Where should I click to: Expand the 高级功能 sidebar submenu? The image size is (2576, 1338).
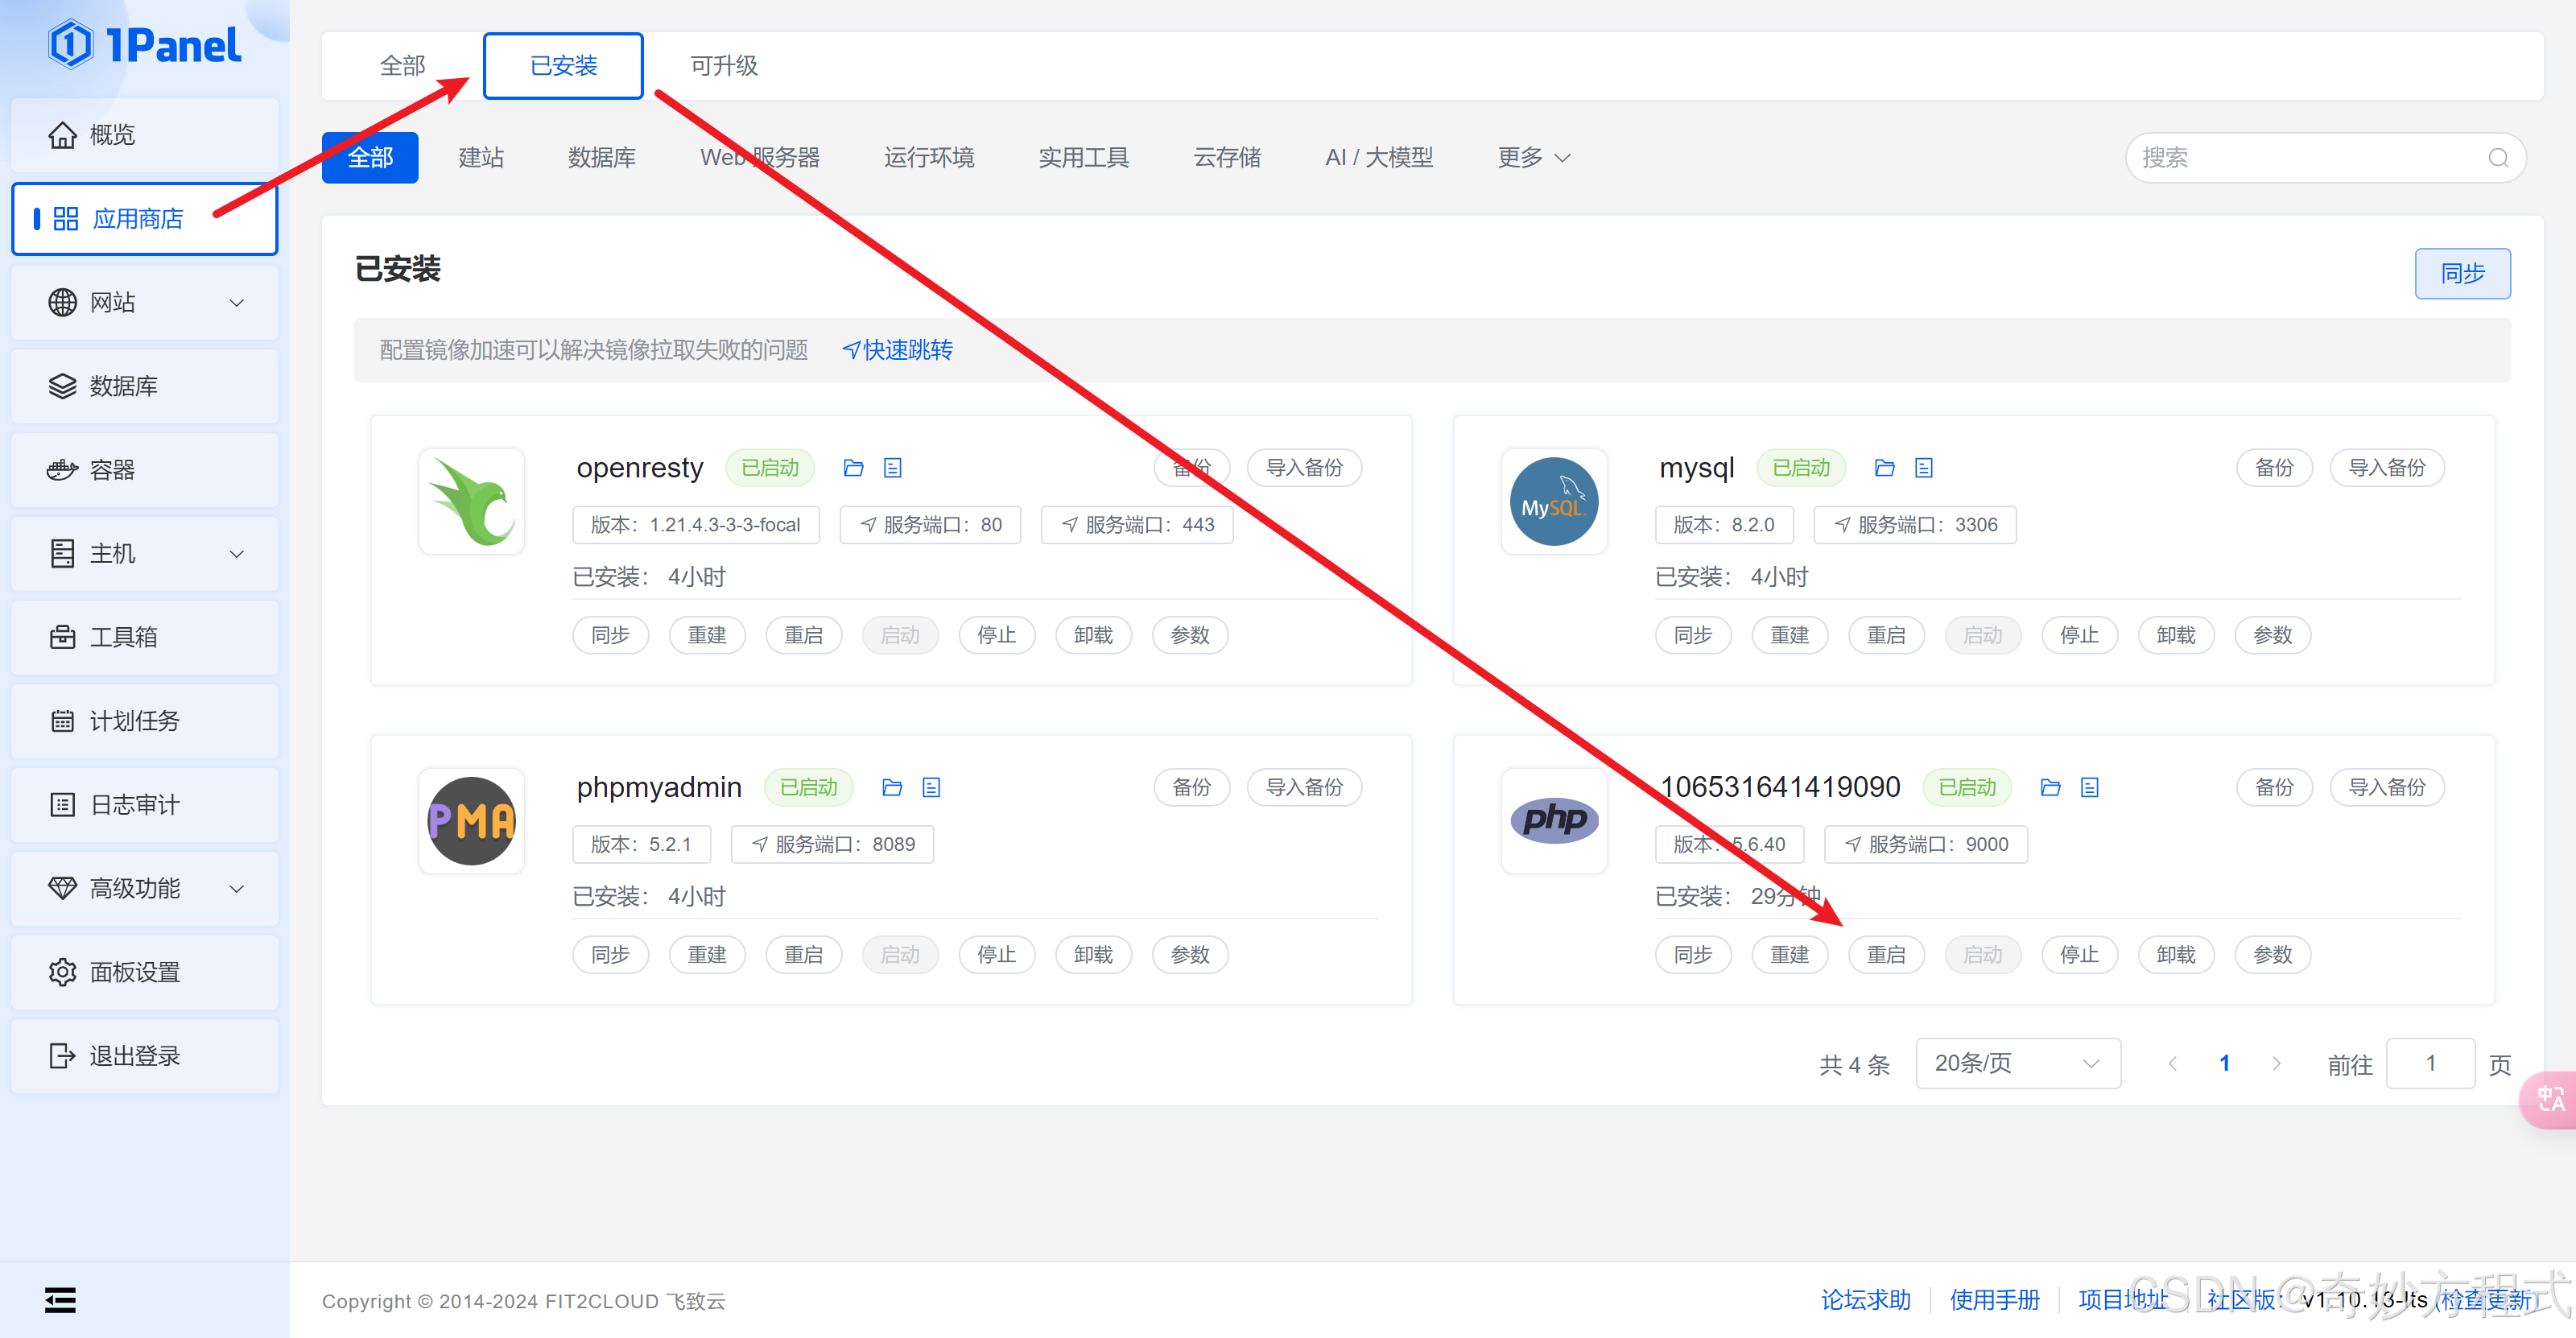click(237, 889)
